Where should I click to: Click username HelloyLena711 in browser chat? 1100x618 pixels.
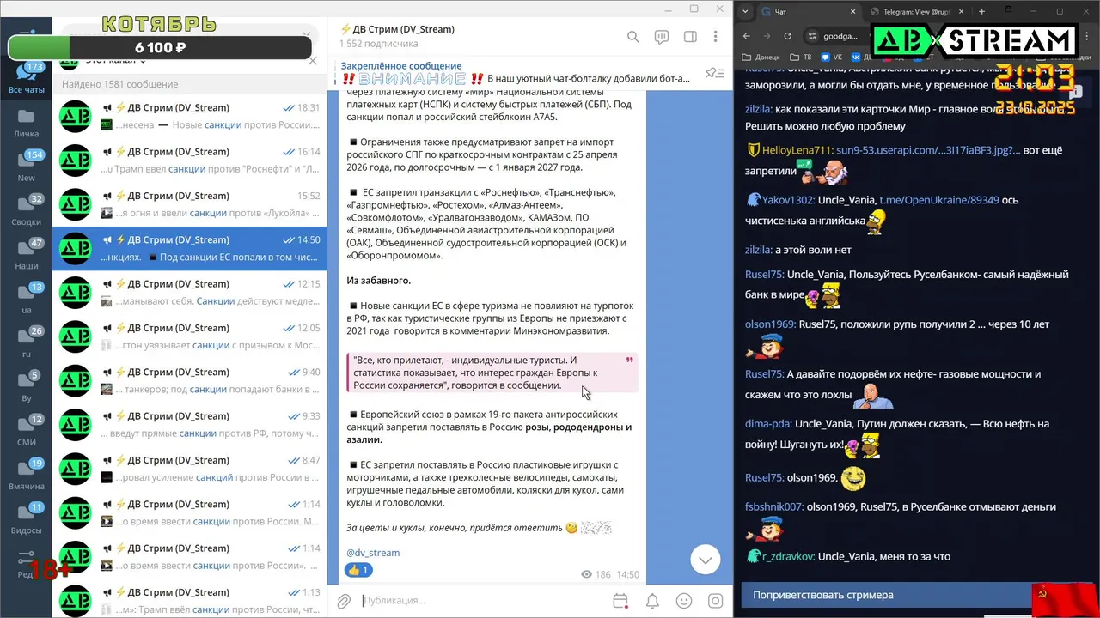click(797, 150)
